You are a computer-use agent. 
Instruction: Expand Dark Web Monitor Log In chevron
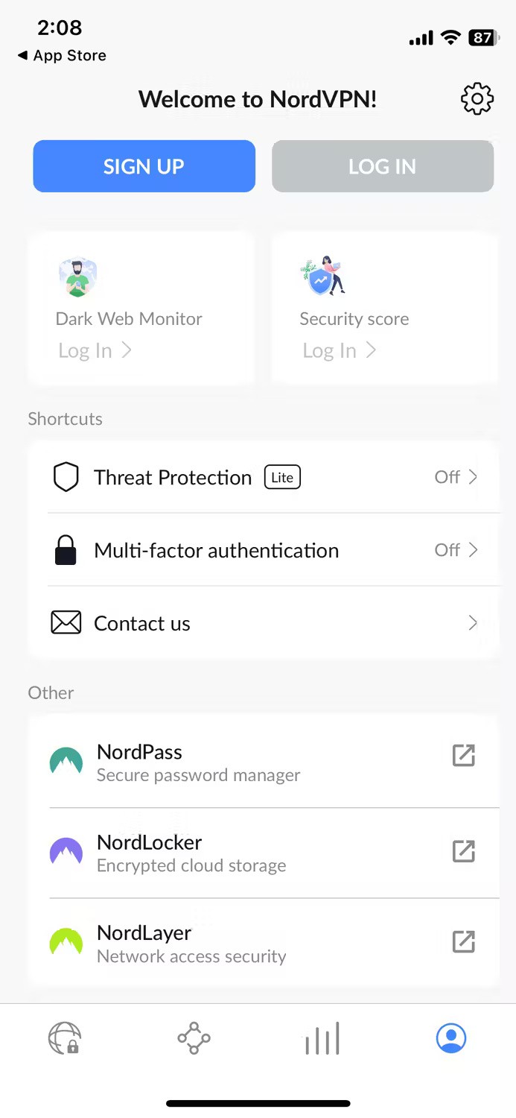click(x=127, y=350)
